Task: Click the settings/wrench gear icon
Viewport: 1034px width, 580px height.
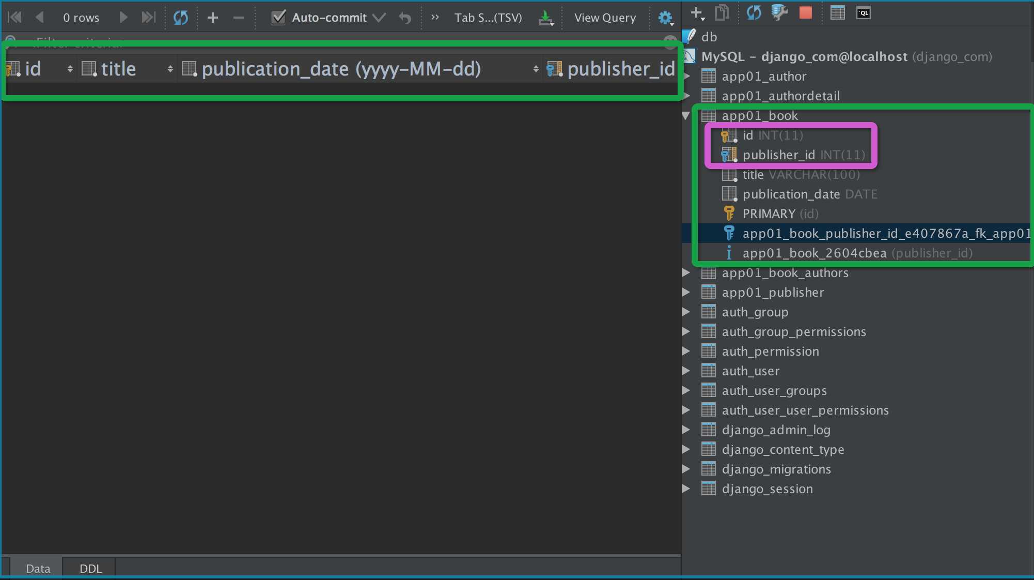Action: 664,17
